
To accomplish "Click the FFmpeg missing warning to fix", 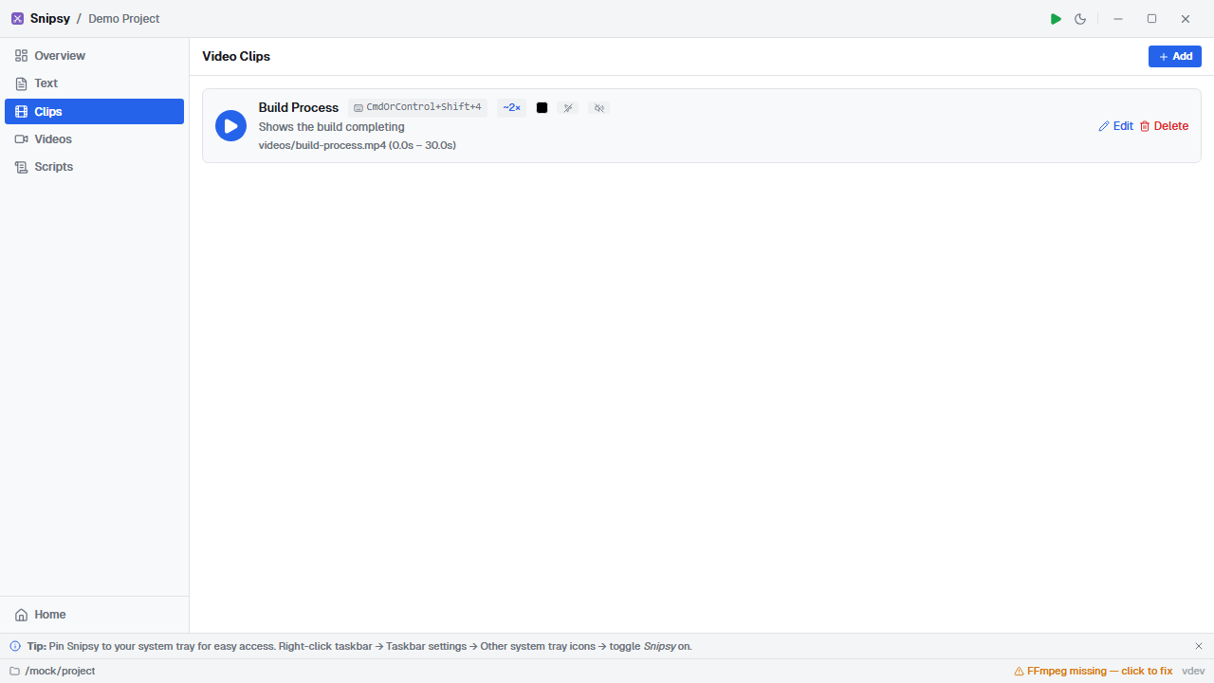I will click(x=1093, y=671).
